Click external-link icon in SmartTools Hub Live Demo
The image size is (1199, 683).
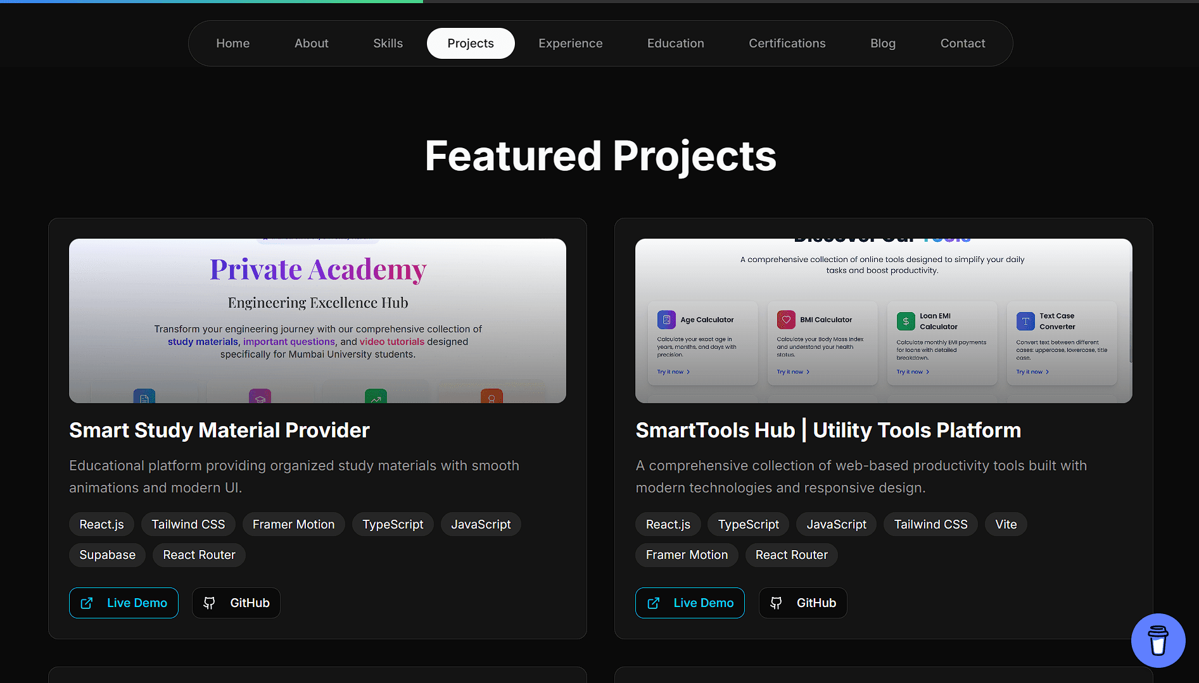click(x=653, y=603)
